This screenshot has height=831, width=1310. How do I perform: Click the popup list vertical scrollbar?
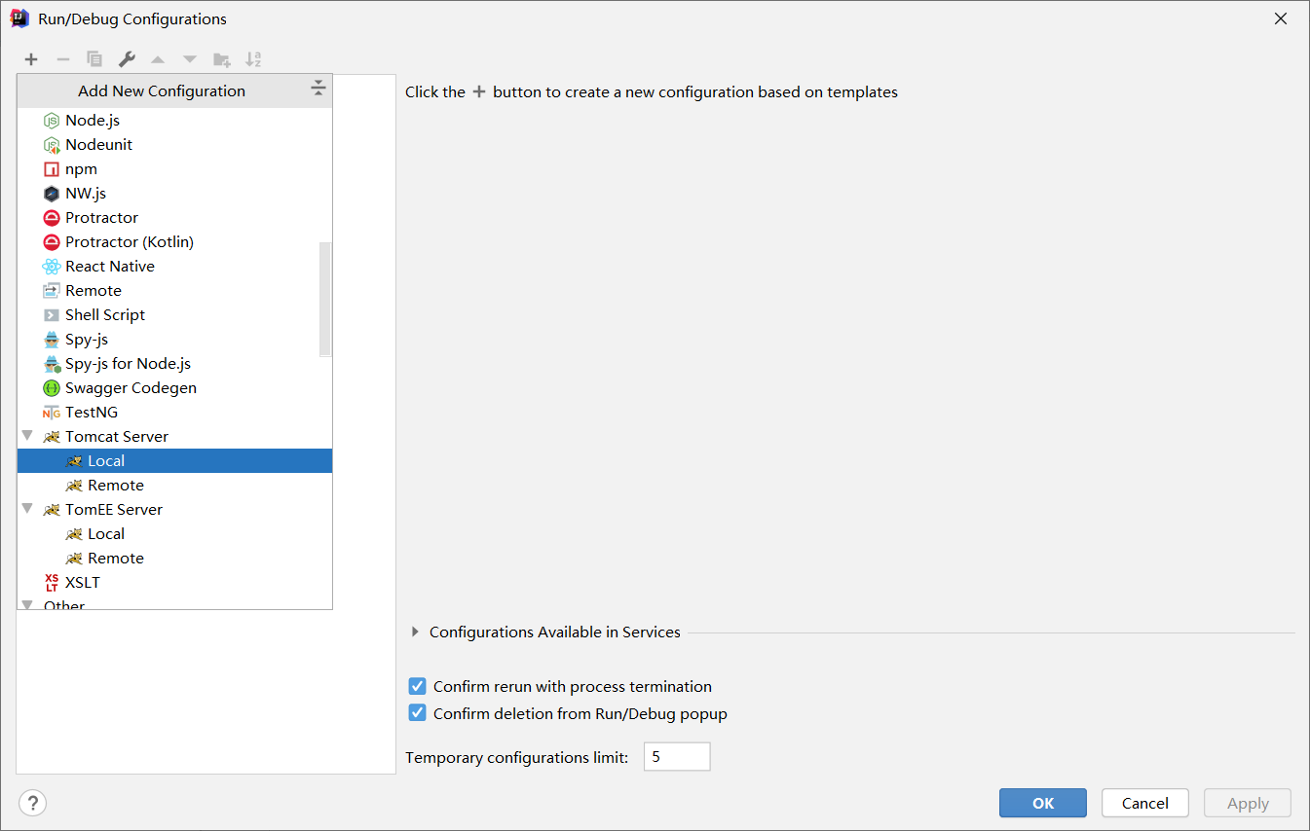tap(325, 300)
